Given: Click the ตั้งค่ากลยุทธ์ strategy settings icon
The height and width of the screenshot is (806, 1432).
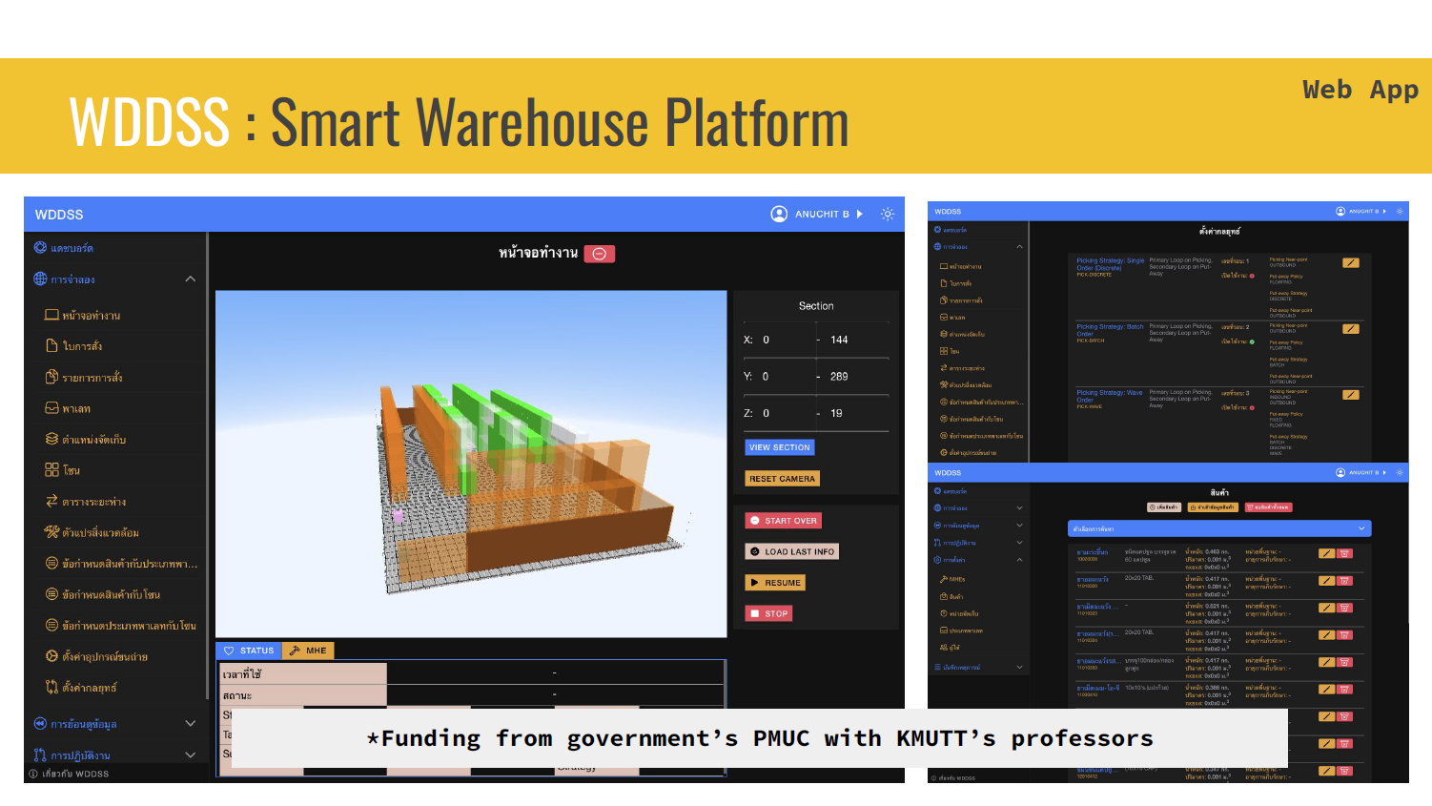Looking at the screenshot, I should click(x=51, y=688).
